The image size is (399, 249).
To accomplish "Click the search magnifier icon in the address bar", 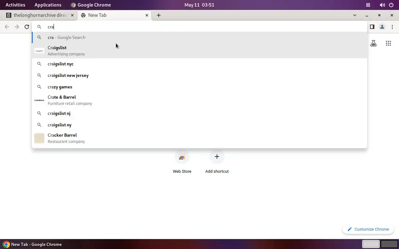I will [39, 27].
